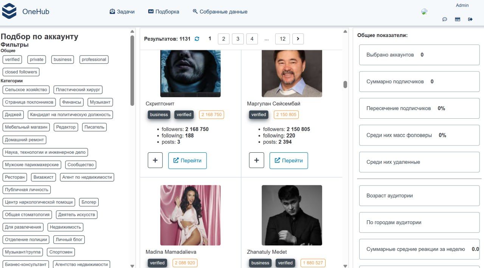Click the Admin profile avatar image
Image resolution: width=484 pixels, height=268 pixels.
424,12
